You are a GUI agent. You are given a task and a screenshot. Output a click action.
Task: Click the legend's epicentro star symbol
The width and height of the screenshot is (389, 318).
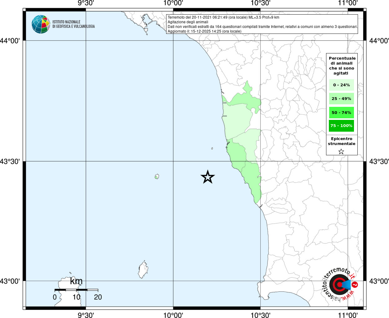[x=341, y=152]
